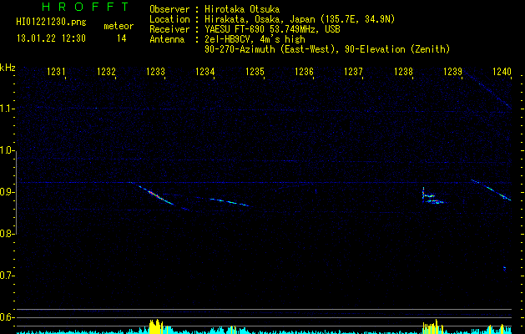Click the kHz unit label

click(8, 68)
